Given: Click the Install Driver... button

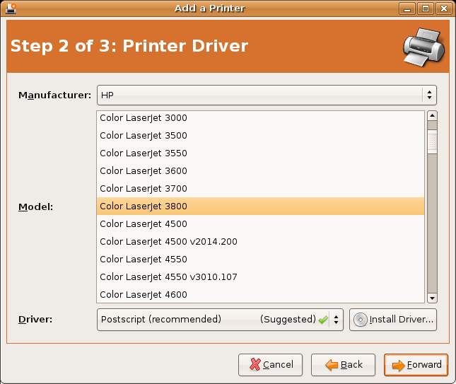Looking at the screenshot, I should coord(393,320).
